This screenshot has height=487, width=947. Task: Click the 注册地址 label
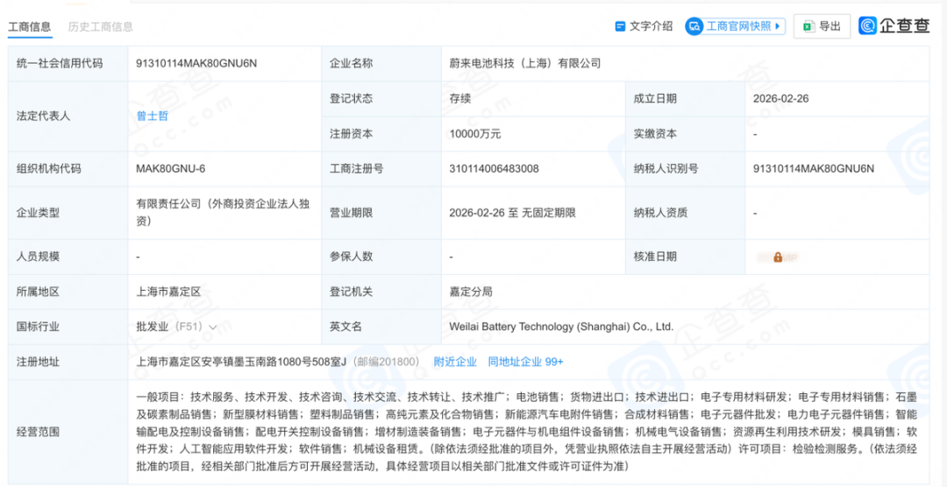tap(38, 362)
